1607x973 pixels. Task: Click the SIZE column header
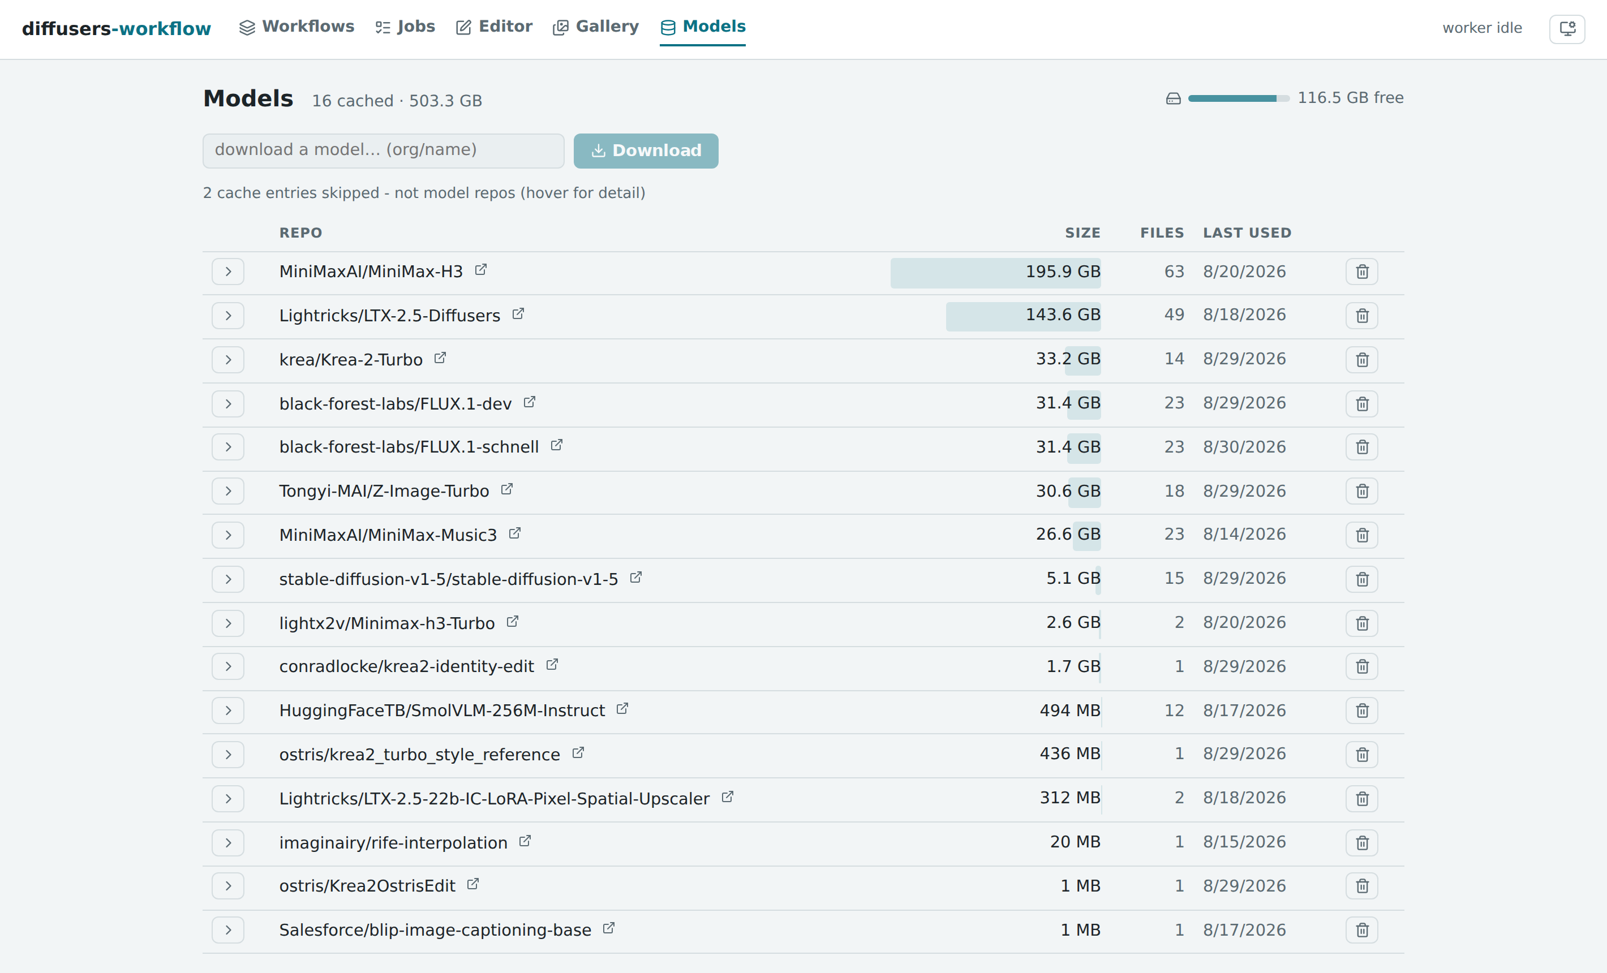tap(1082, 233)
